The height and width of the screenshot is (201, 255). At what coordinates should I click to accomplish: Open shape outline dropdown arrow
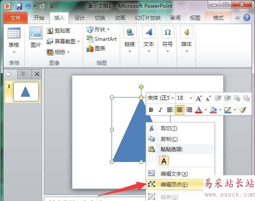point(235,110)
